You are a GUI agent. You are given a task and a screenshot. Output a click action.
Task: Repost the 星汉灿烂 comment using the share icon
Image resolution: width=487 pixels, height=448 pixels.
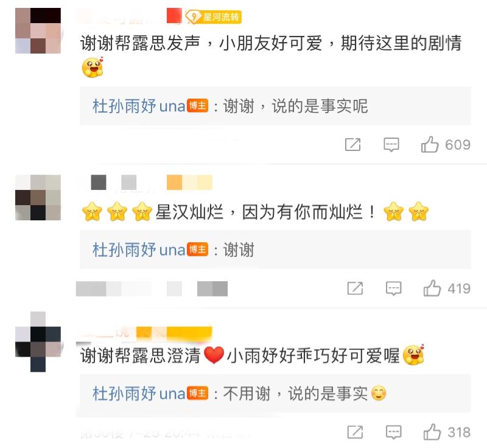tap(355, 289)
